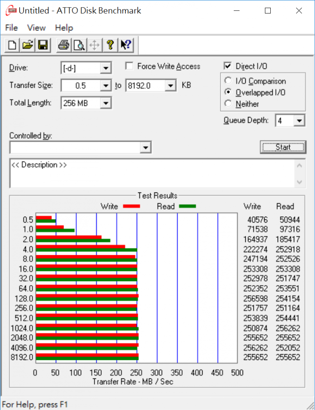Click the Description scrollbar down arrow
The width and height of the screenshot is (315, 410).
click(x=299, y=182)
